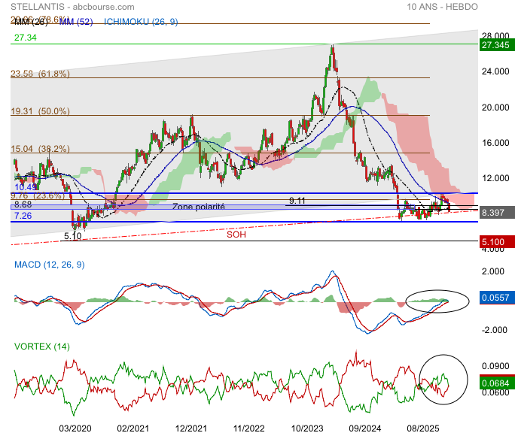Click the 19.31 (50.0%) Fibonacci label
This screenshot has height=436, width=515.
[x=40, y=111]
